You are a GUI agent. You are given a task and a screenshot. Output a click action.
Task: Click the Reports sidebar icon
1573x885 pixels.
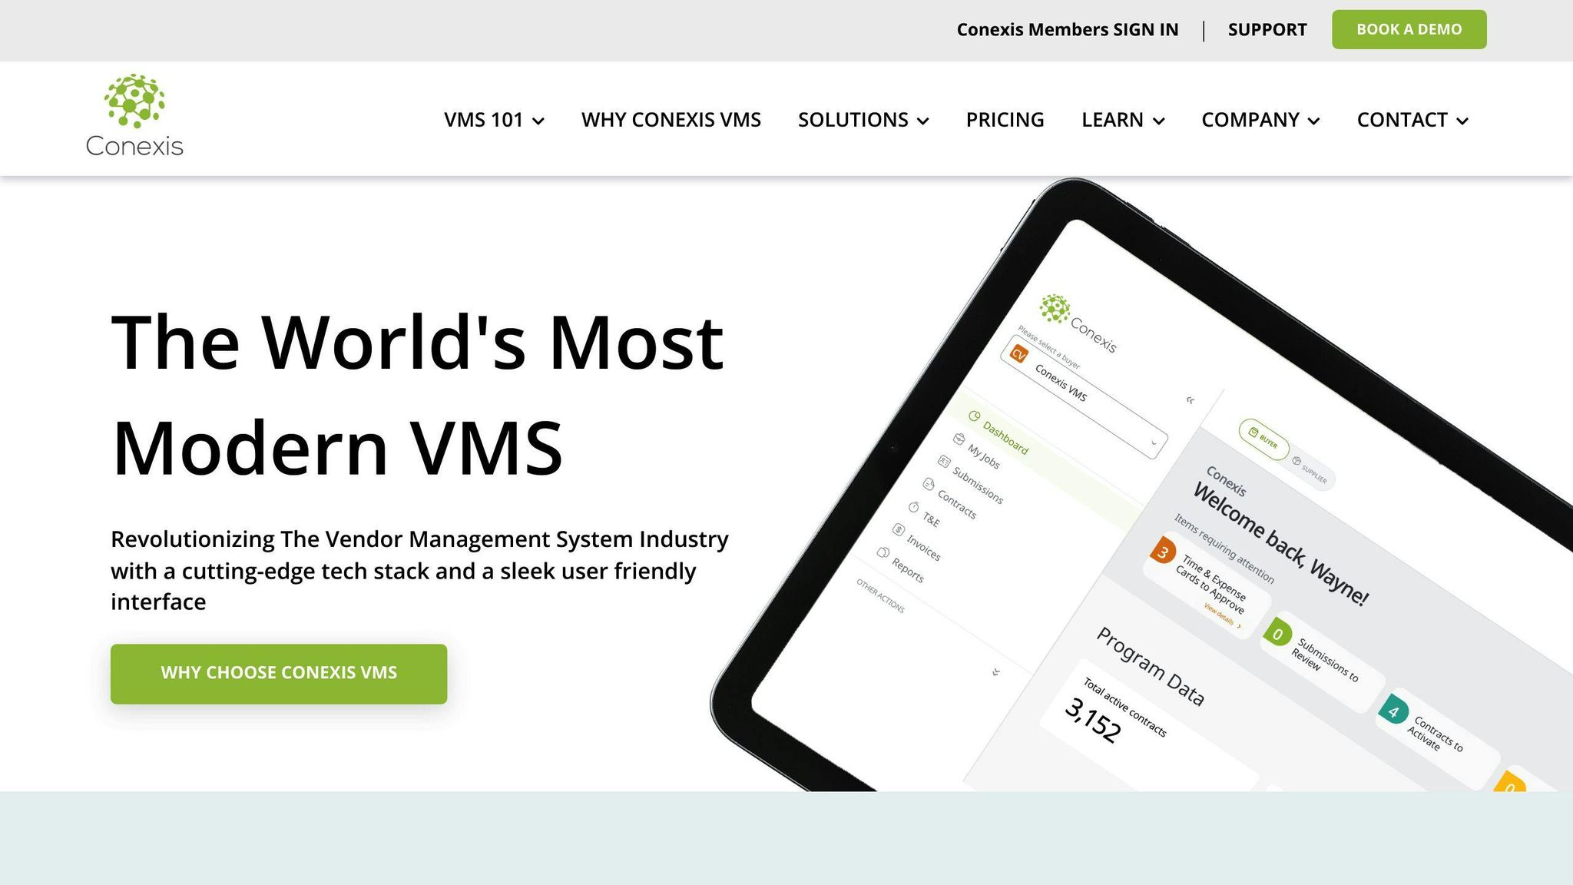(883, 552)
